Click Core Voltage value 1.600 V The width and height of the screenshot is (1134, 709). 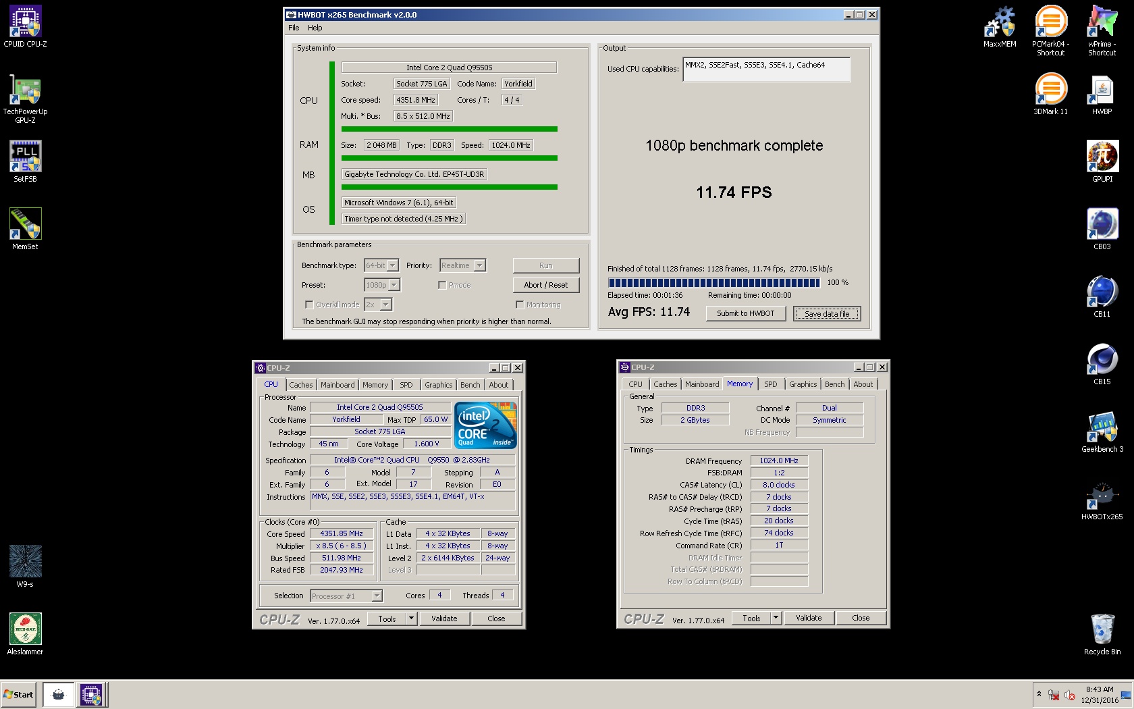coord(427,444)
